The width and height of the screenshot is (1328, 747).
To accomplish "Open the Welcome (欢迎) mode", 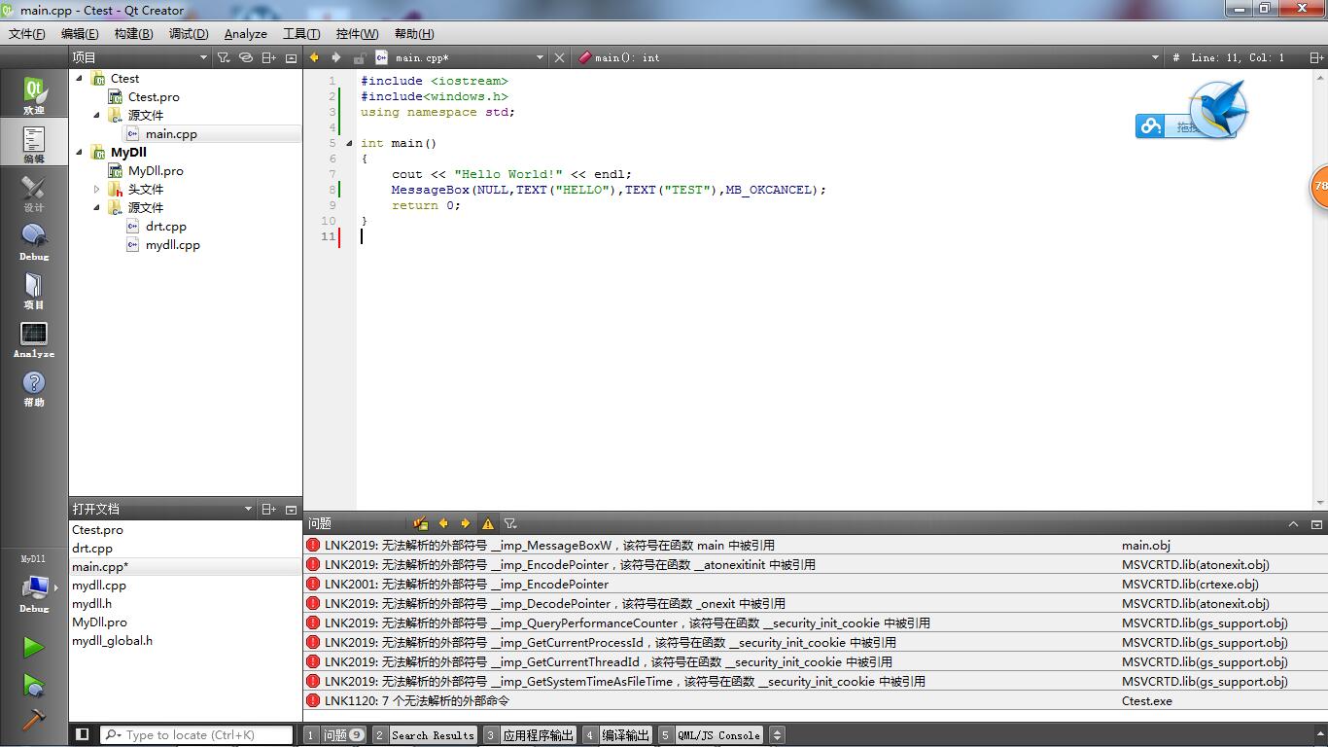I will tap(34, 95).
